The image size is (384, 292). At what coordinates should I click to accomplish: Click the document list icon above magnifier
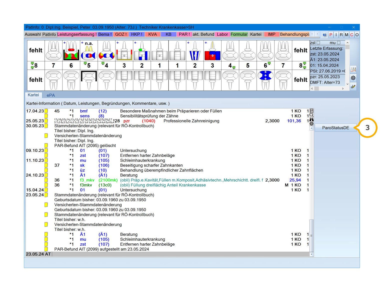click(x=311, y=110)
